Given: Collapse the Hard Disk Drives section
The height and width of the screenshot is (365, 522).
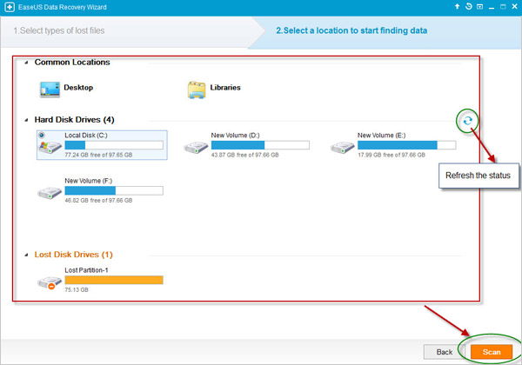Looking at the screenshot, I should click(26, 120).
